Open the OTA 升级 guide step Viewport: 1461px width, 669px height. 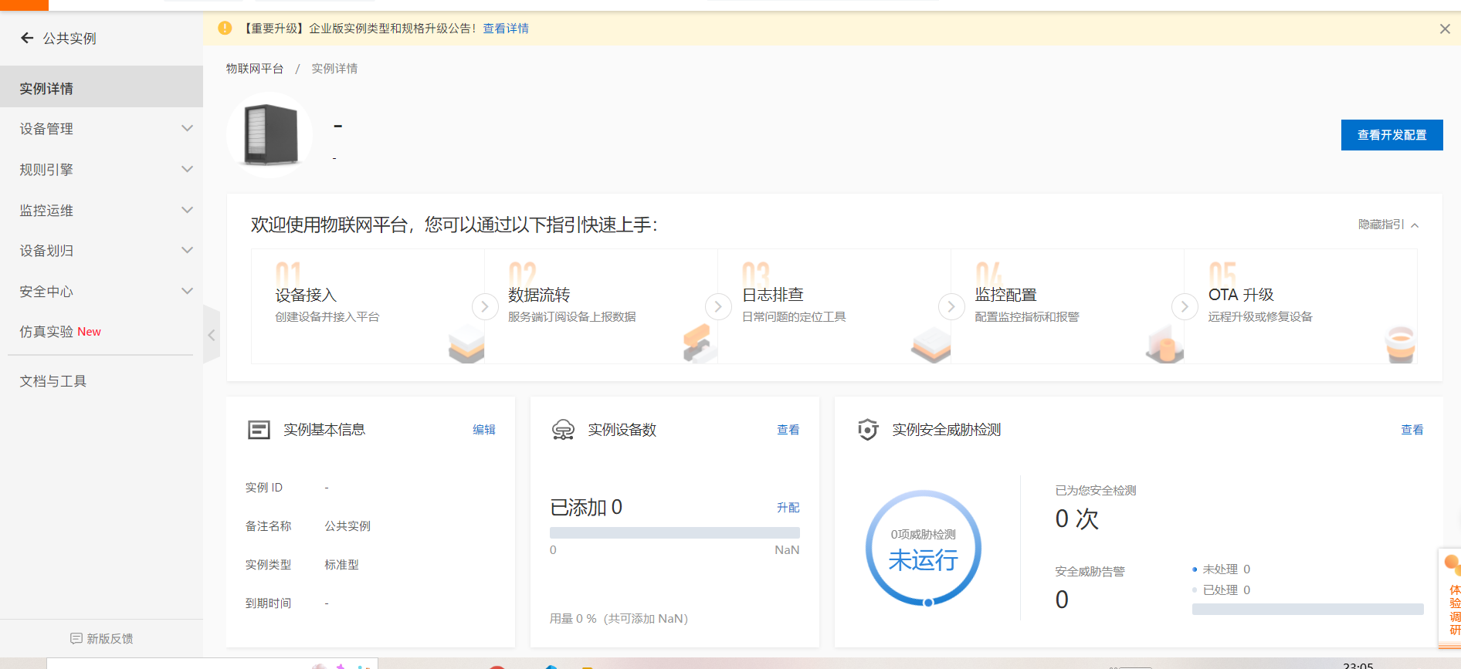(1300, 306)
